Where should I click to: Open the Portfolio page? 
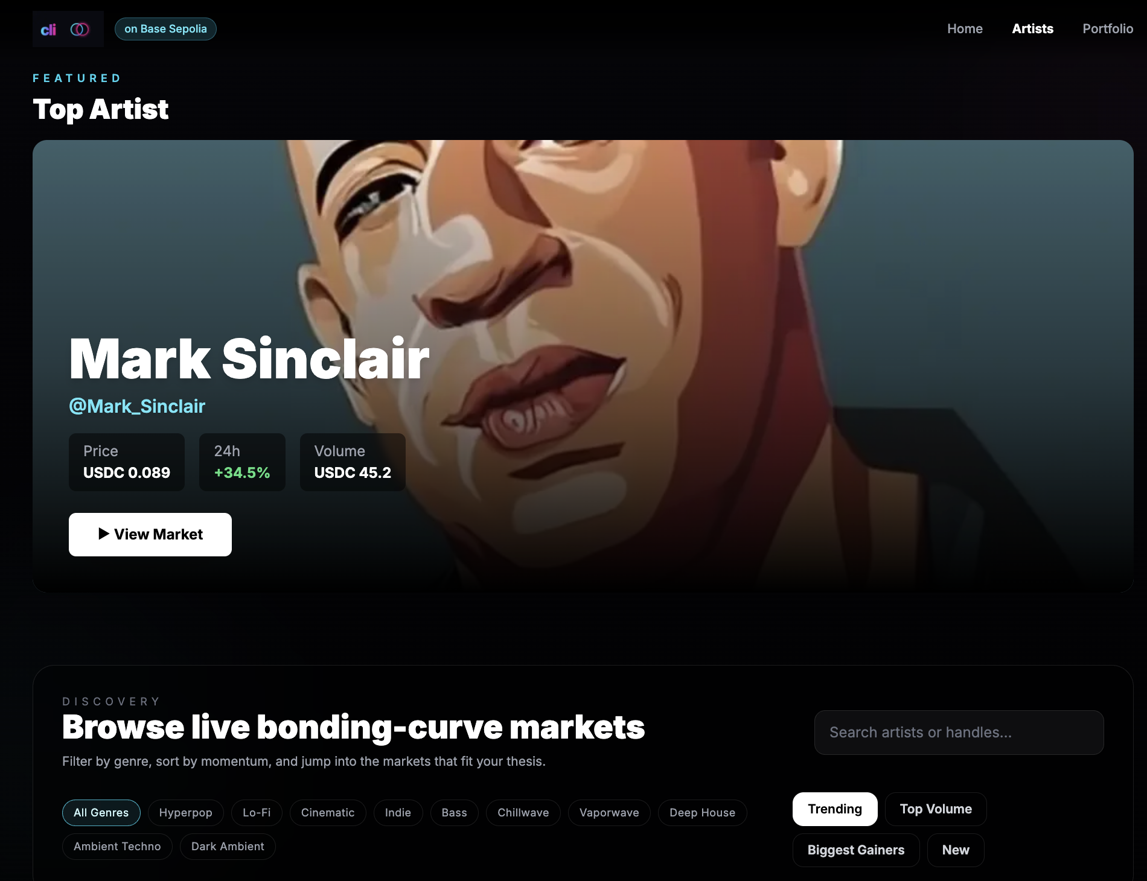pos(1108,29)
